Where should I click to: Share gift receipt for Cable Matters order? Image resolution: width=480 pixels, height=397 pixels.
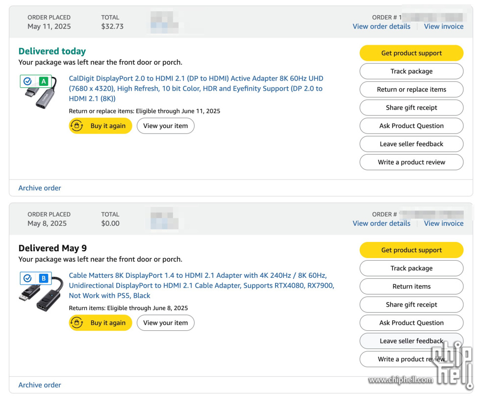tap(411, 304)
